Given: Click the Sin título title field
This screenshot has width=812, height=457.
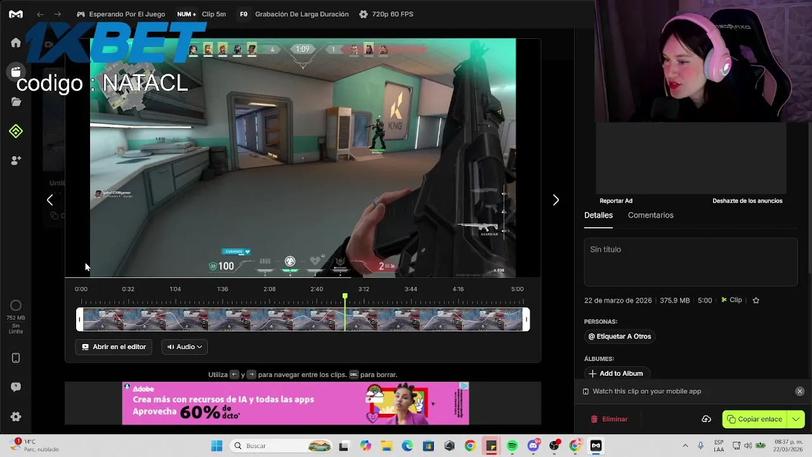Looking at the screenshot, I should pyautogui.click(x=690, y=262).
